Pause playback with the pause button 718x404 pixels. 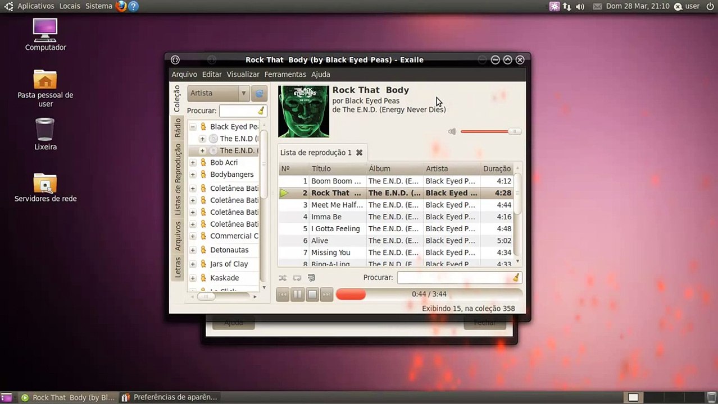(x=298, y=294)
